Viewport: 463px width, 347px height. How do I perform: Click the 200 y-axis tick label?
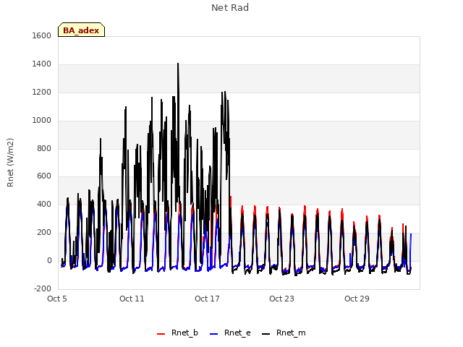(44, 233)
